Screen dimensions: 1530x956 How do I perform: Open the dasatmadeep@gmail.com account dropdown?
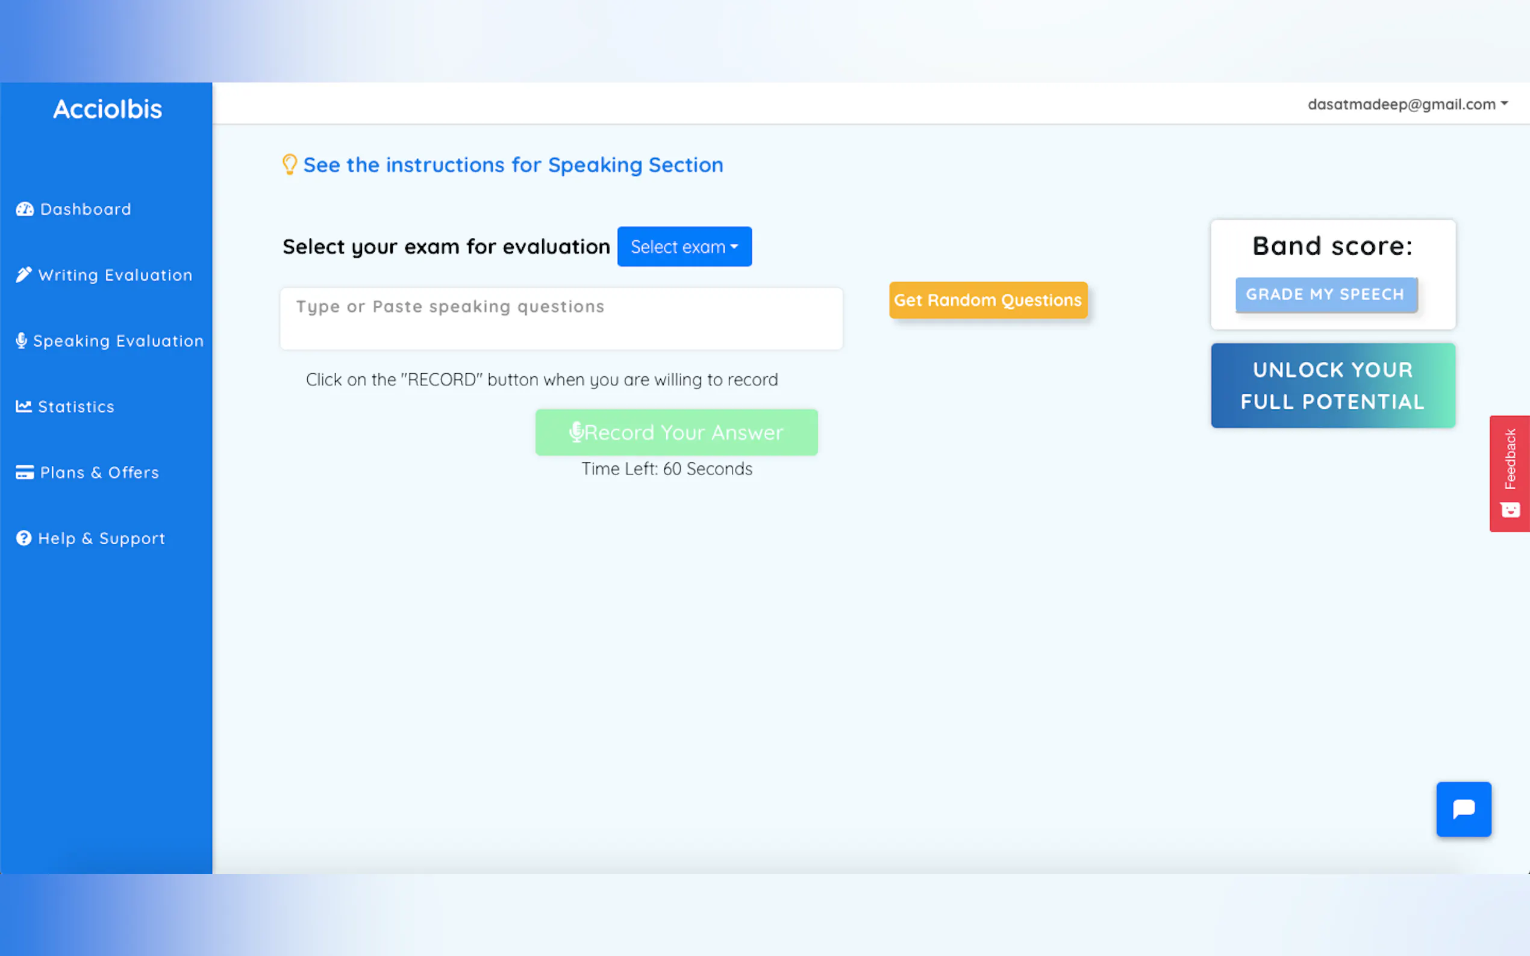coord(1407,104)
